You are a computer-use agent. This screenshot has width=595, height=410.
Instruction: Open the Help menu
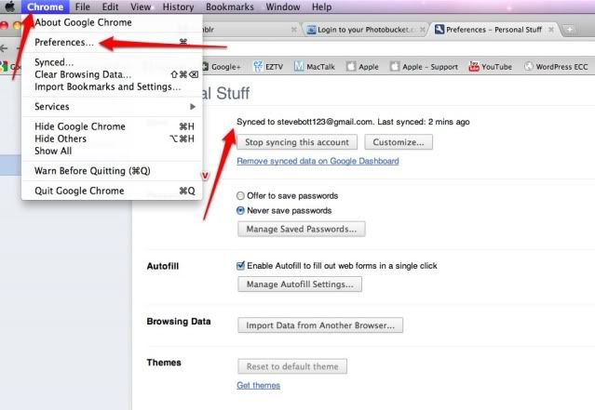321,7
